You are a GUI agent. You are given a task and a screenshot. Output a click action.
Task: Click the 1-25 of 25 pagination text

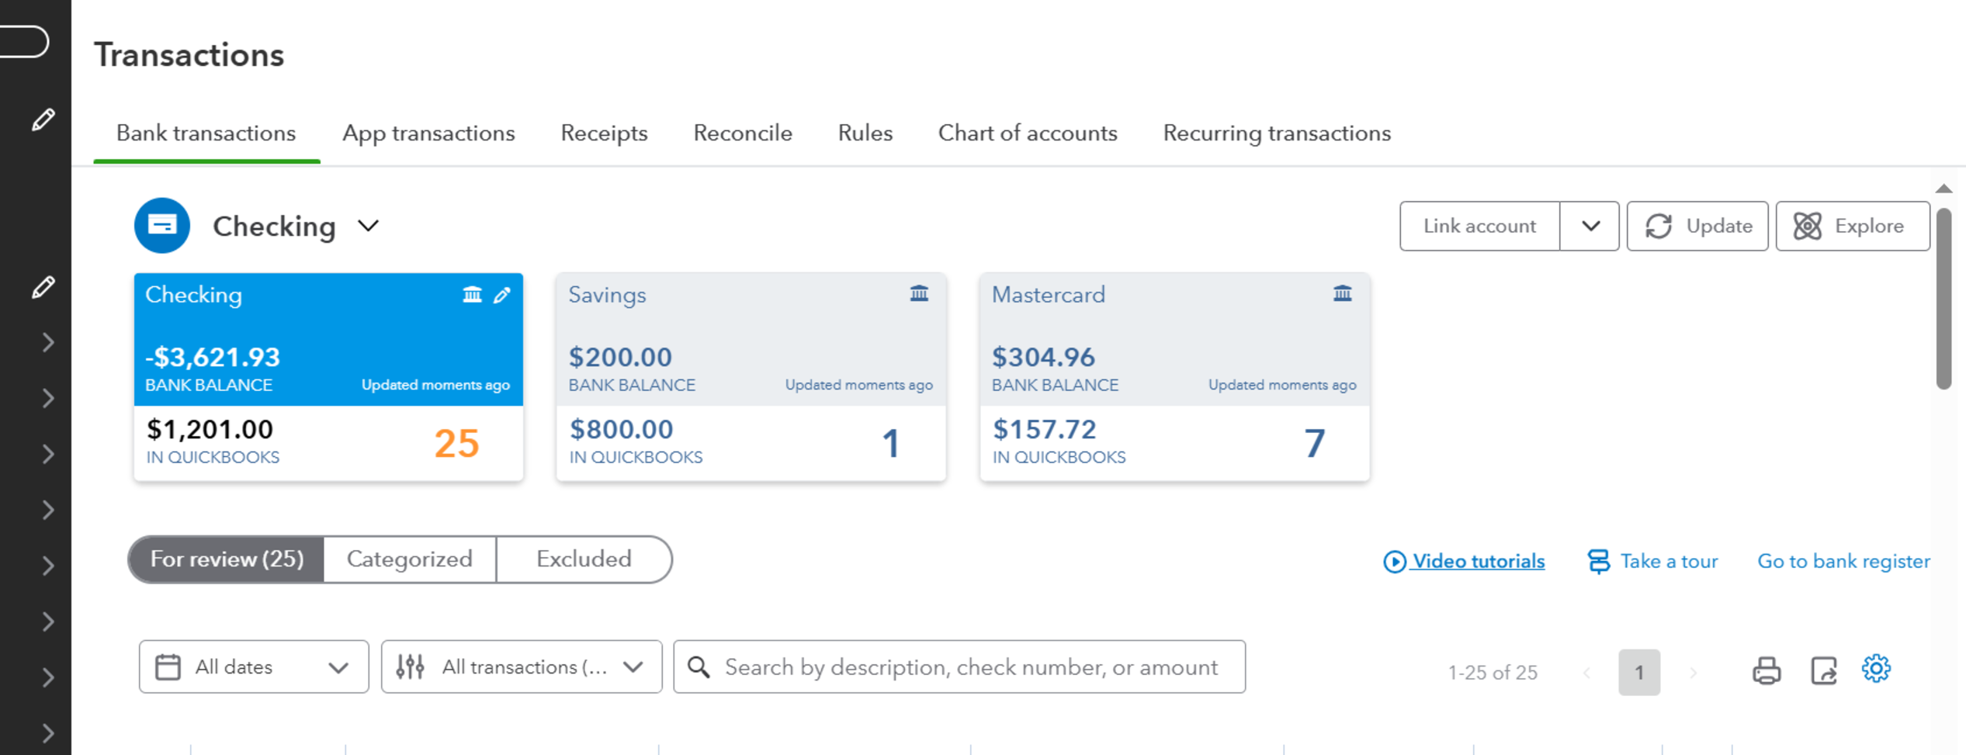point(1493,673)
